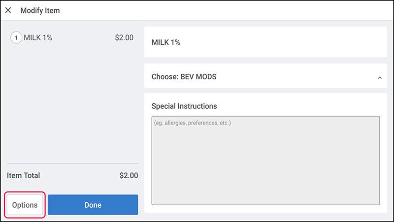Image resolution: width=394 pixels, height=222 pixels.
Task: Click the $2.00 price beside MILK 1%
Action: 124,38
